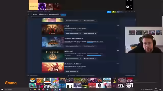Open the three-dot menu for ELDEN RING

tap(118, 51)
